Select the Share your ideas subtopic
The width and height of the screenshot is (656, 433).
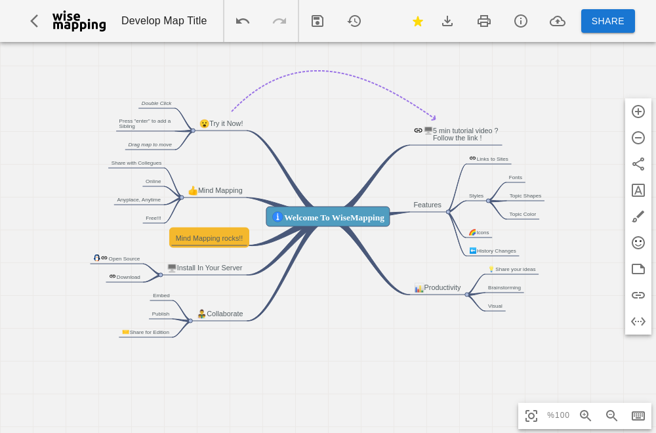click(x=516, y=270)
